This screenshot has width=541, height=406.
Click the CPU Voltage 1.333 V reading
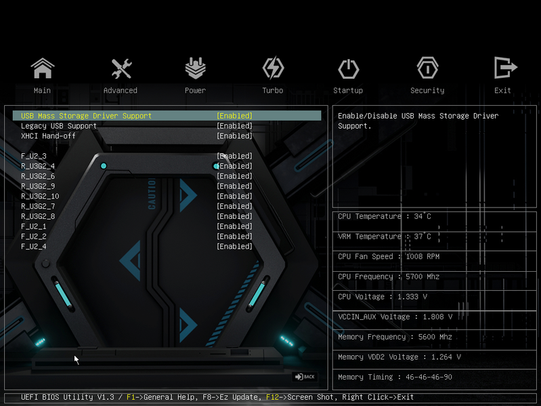tap(383, 297)
